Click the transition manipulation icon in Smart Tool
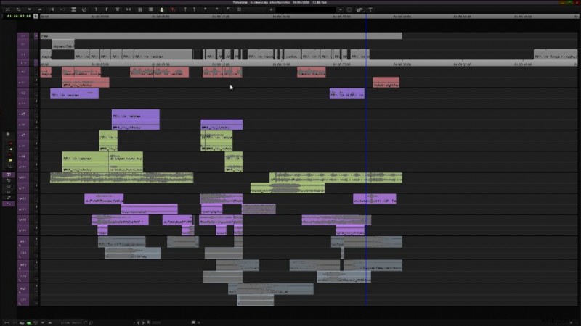 coord(10,167)
